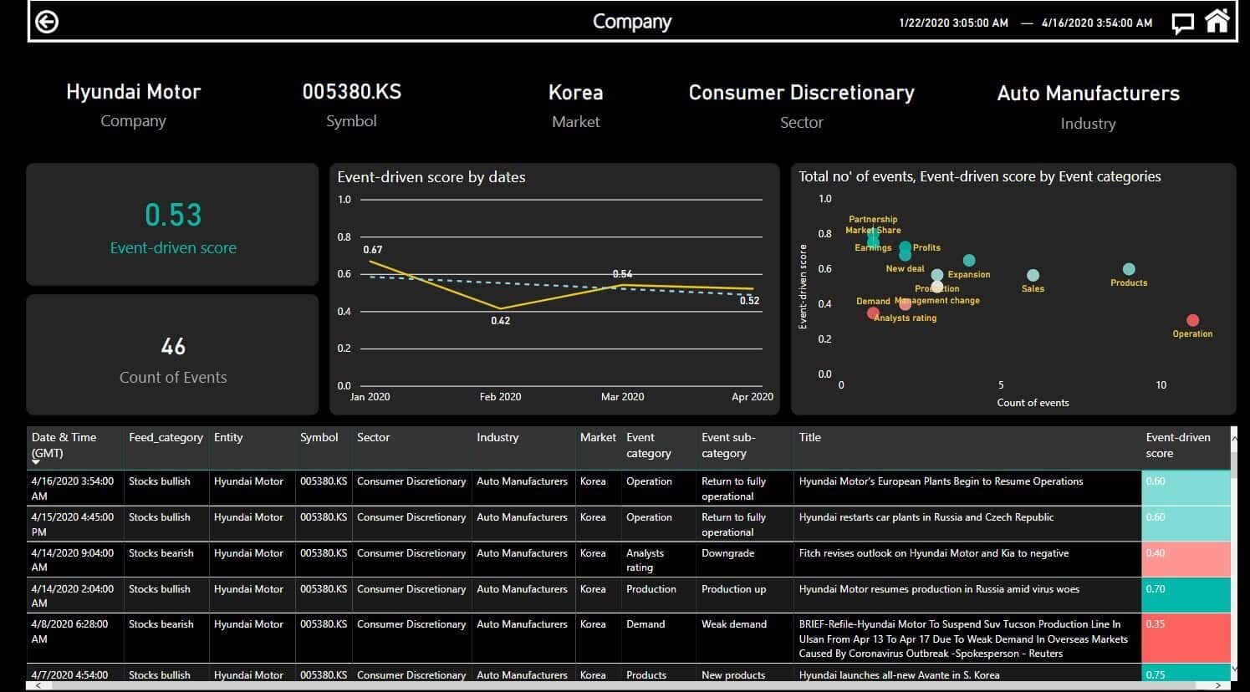
Task: Sort table by Sector column header
Action: (x=373, y=437)
